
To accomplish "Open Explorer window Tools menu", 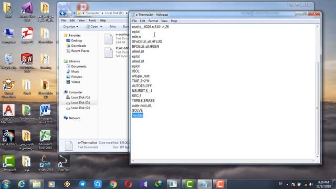I will pos(92,20).
